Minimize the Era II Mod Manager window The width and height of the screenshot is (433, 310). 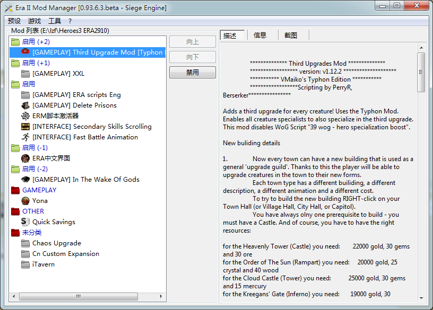383,6
